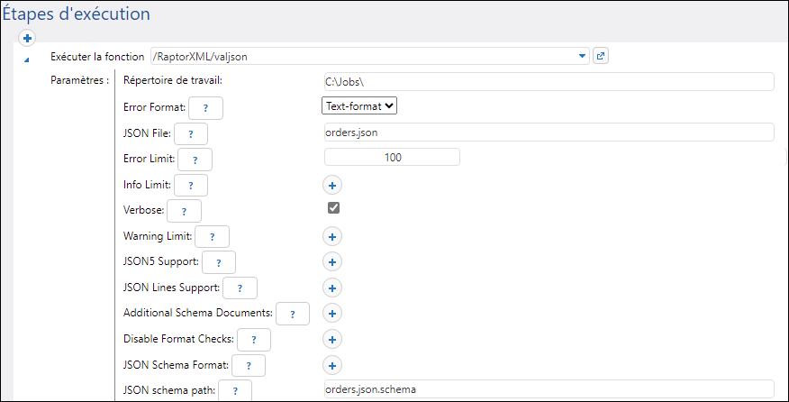Image resolution: width=789 pixels, height=402 pixels.
Task: Click help button next to Error Format
Action: pyautogui.click(x=205, y=108)
